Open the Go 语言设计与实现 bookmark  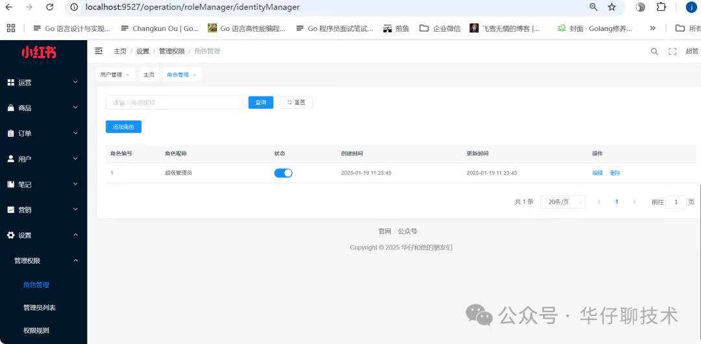coord(71,28)
